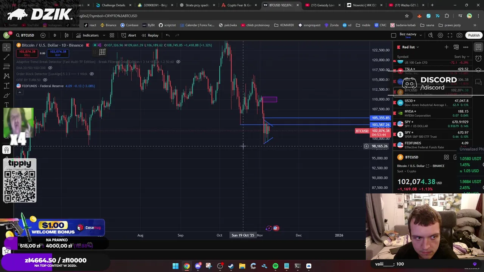The width and height of the screenshot is (484, 272).
Task: Open the BTCUSD symbol search box
Action: pyautogui.click(x=25, y=35)
